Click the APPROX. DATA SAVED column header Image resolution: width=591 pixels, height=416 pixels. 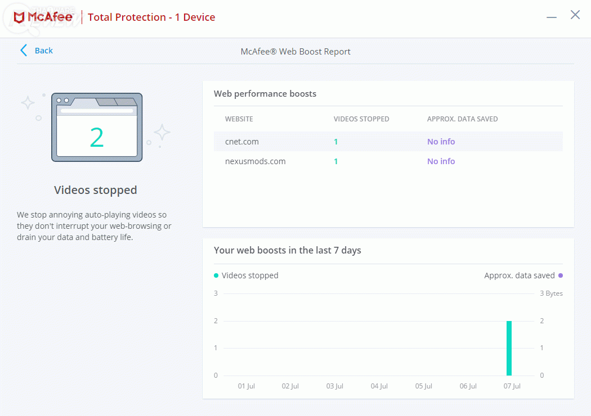pos(462,119)
